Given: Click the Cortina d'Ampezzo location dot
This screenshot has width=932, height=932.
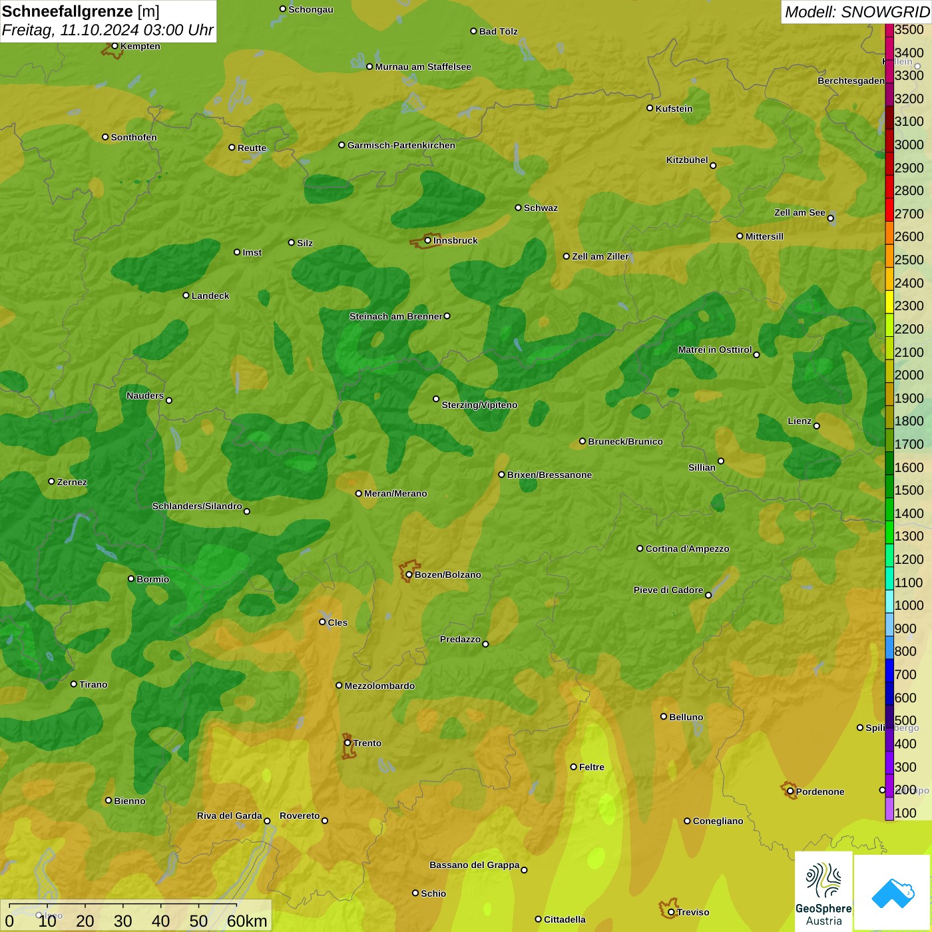Looking at the screenshot, I should tap(640, 549).
